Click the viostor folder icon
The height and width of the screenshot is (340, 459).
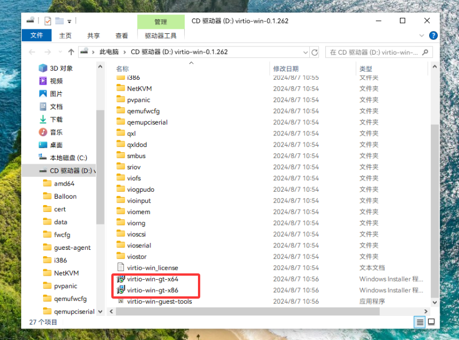click(x=120, y=256)
